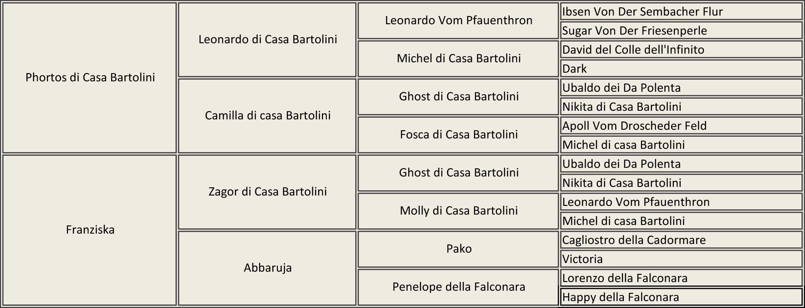Select Camilla di casa Bartolini cell
This screenshot has height=308, width=805.
pyautogui.click(x=267, y=115)
